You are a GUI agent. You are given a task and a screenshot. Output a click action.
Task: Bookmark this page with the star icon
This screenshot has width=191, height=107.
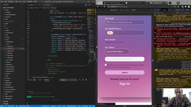coord(178,7)
